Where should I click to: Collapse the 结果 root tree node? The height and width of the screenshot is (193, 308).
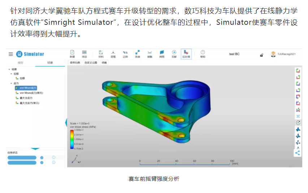click(9, 69)
